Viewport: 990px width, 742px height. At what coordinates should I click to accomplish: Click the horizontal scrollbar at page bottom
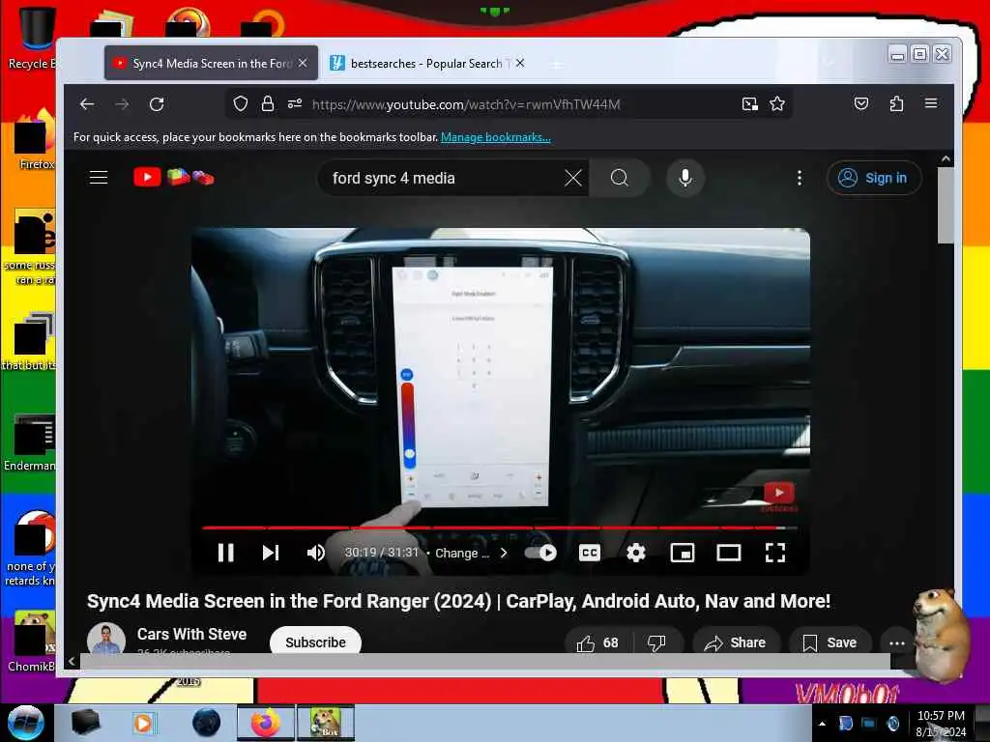coord(485,661)
